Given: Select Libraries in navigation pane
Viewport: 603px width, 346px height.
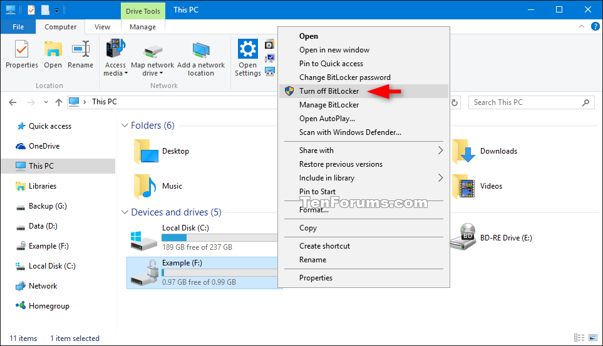Looking at the screenshot, I should pyautogui.click(x=43, y=186).
